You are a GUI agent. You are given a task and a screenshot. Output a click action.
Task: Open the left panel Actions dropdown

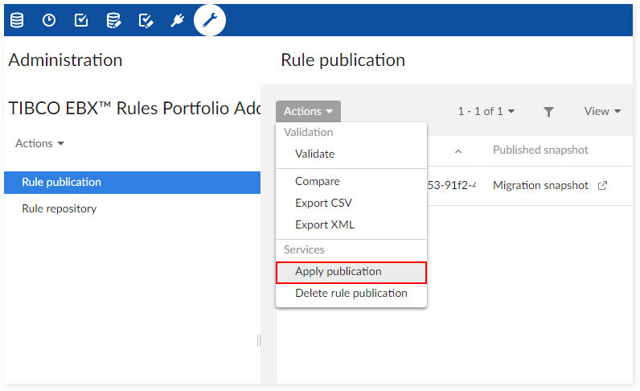pos(39,143)
